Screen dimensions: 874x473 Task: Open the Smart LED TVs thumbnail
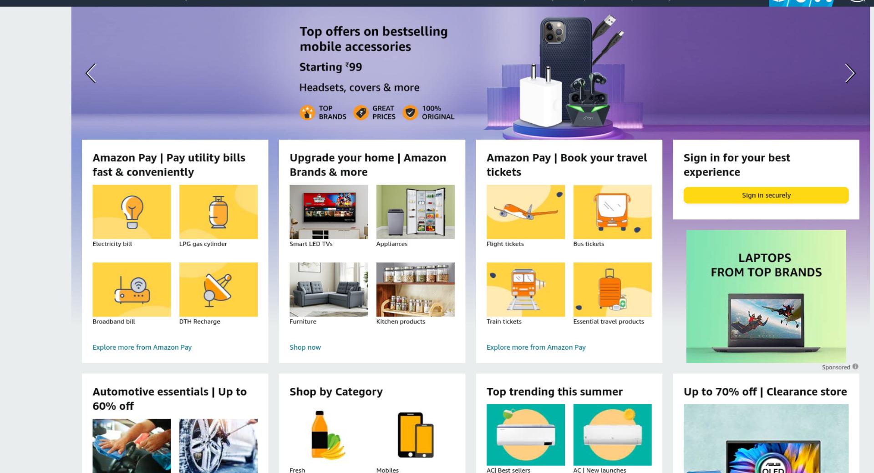[x=329, y=211]
